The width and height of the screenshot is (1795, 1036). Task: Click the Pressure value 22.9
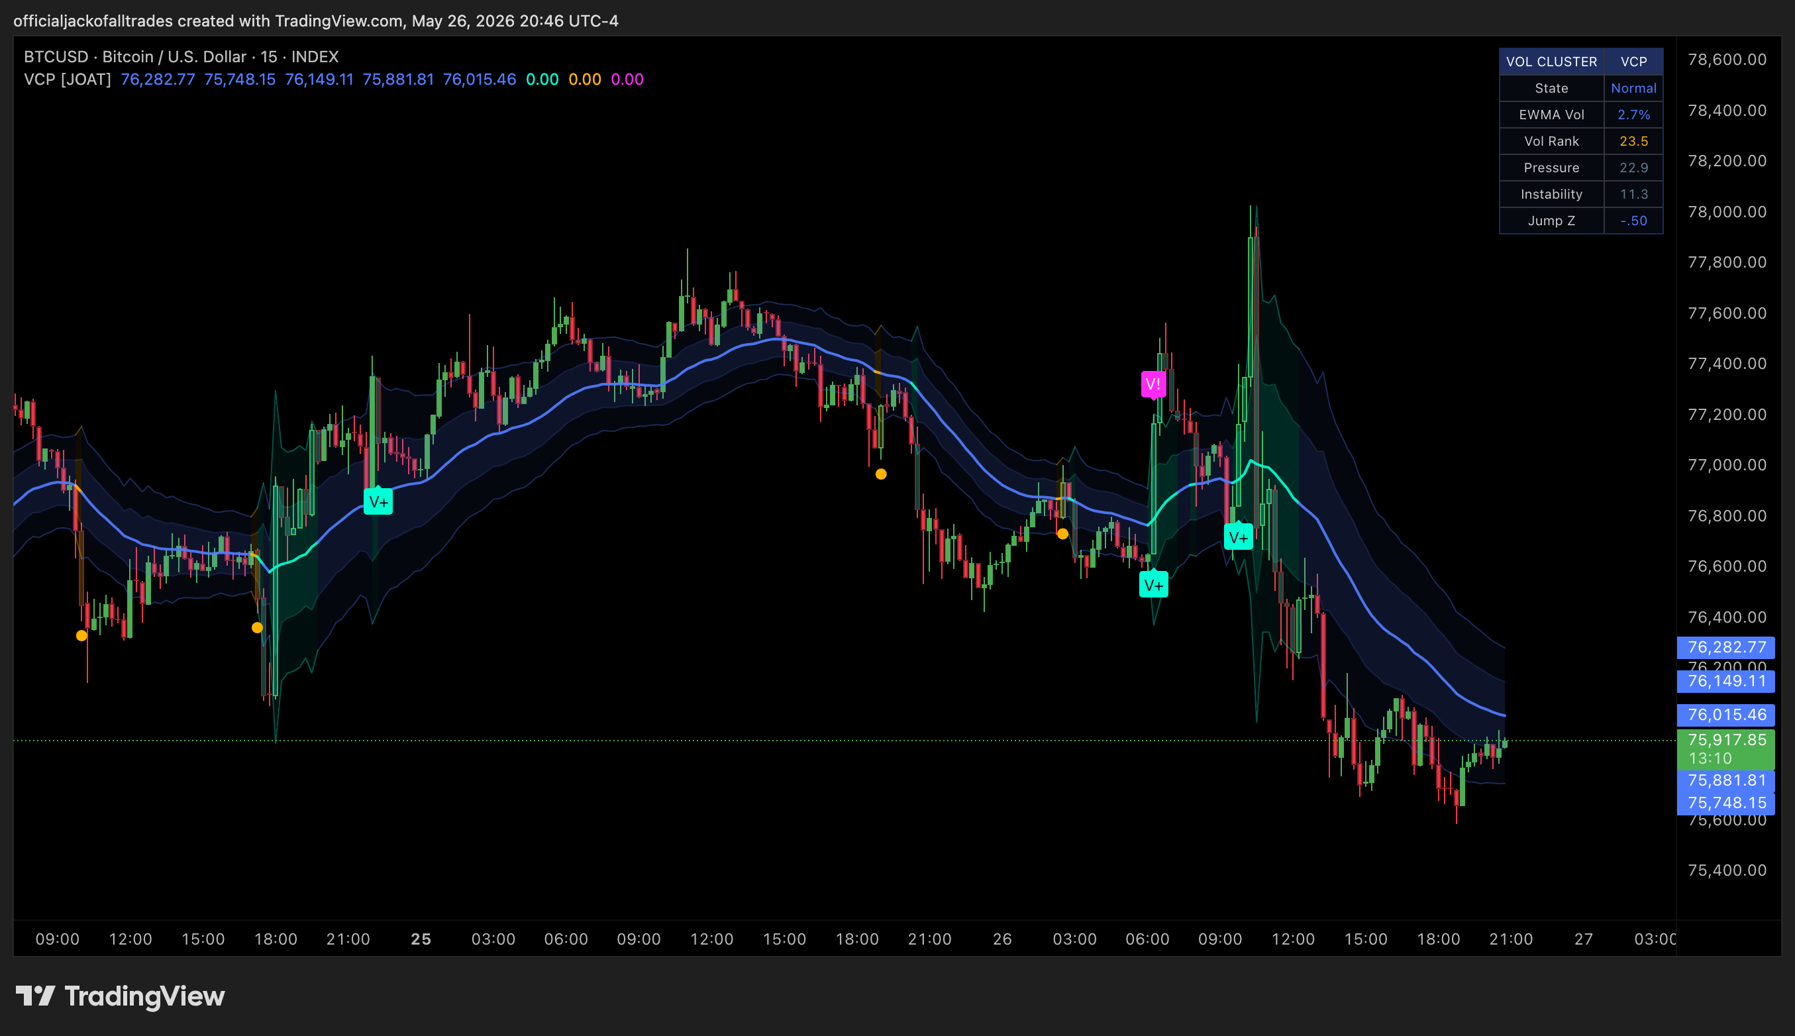[x=1633, y=168]
